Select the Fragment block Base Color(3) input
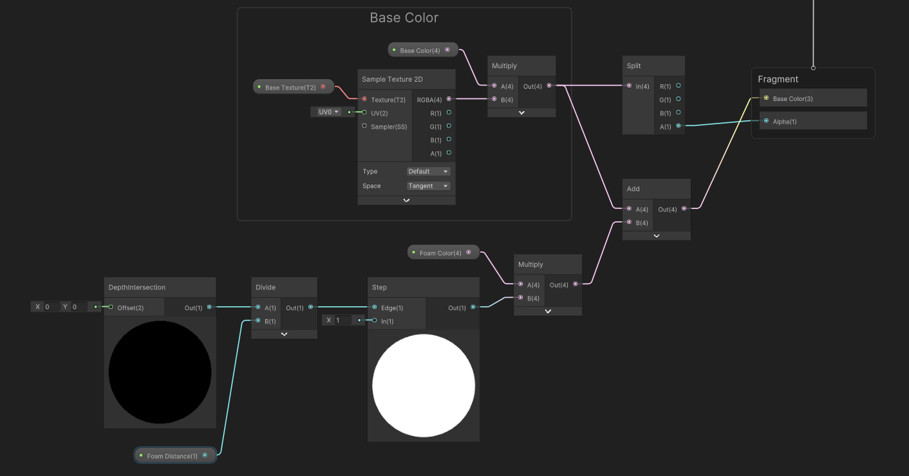This screenshot has height=476, width=909. tap(814, 98)
